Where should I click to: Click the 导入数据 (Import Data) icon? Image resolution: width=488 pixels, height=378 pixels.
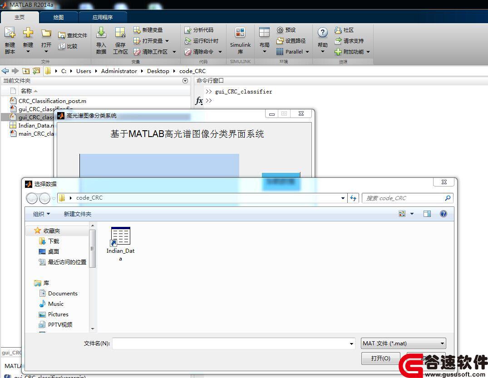pyautogui.click(x=101, y=33)
